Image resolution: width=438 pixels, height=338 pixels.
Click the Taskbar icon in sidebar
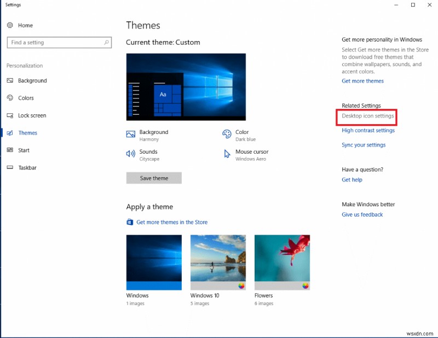tap(10, 167)
